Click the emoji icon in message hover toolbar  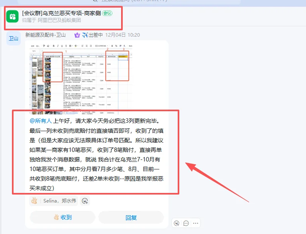pos(177,223)
